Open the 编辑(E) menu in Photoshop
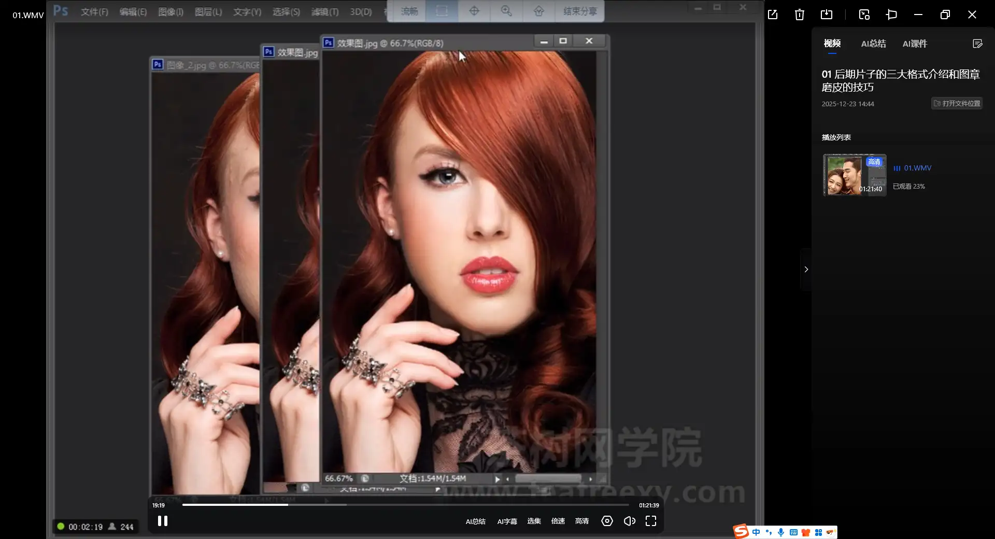This screenshot has width=995, height=539. (x=133, y=11)
